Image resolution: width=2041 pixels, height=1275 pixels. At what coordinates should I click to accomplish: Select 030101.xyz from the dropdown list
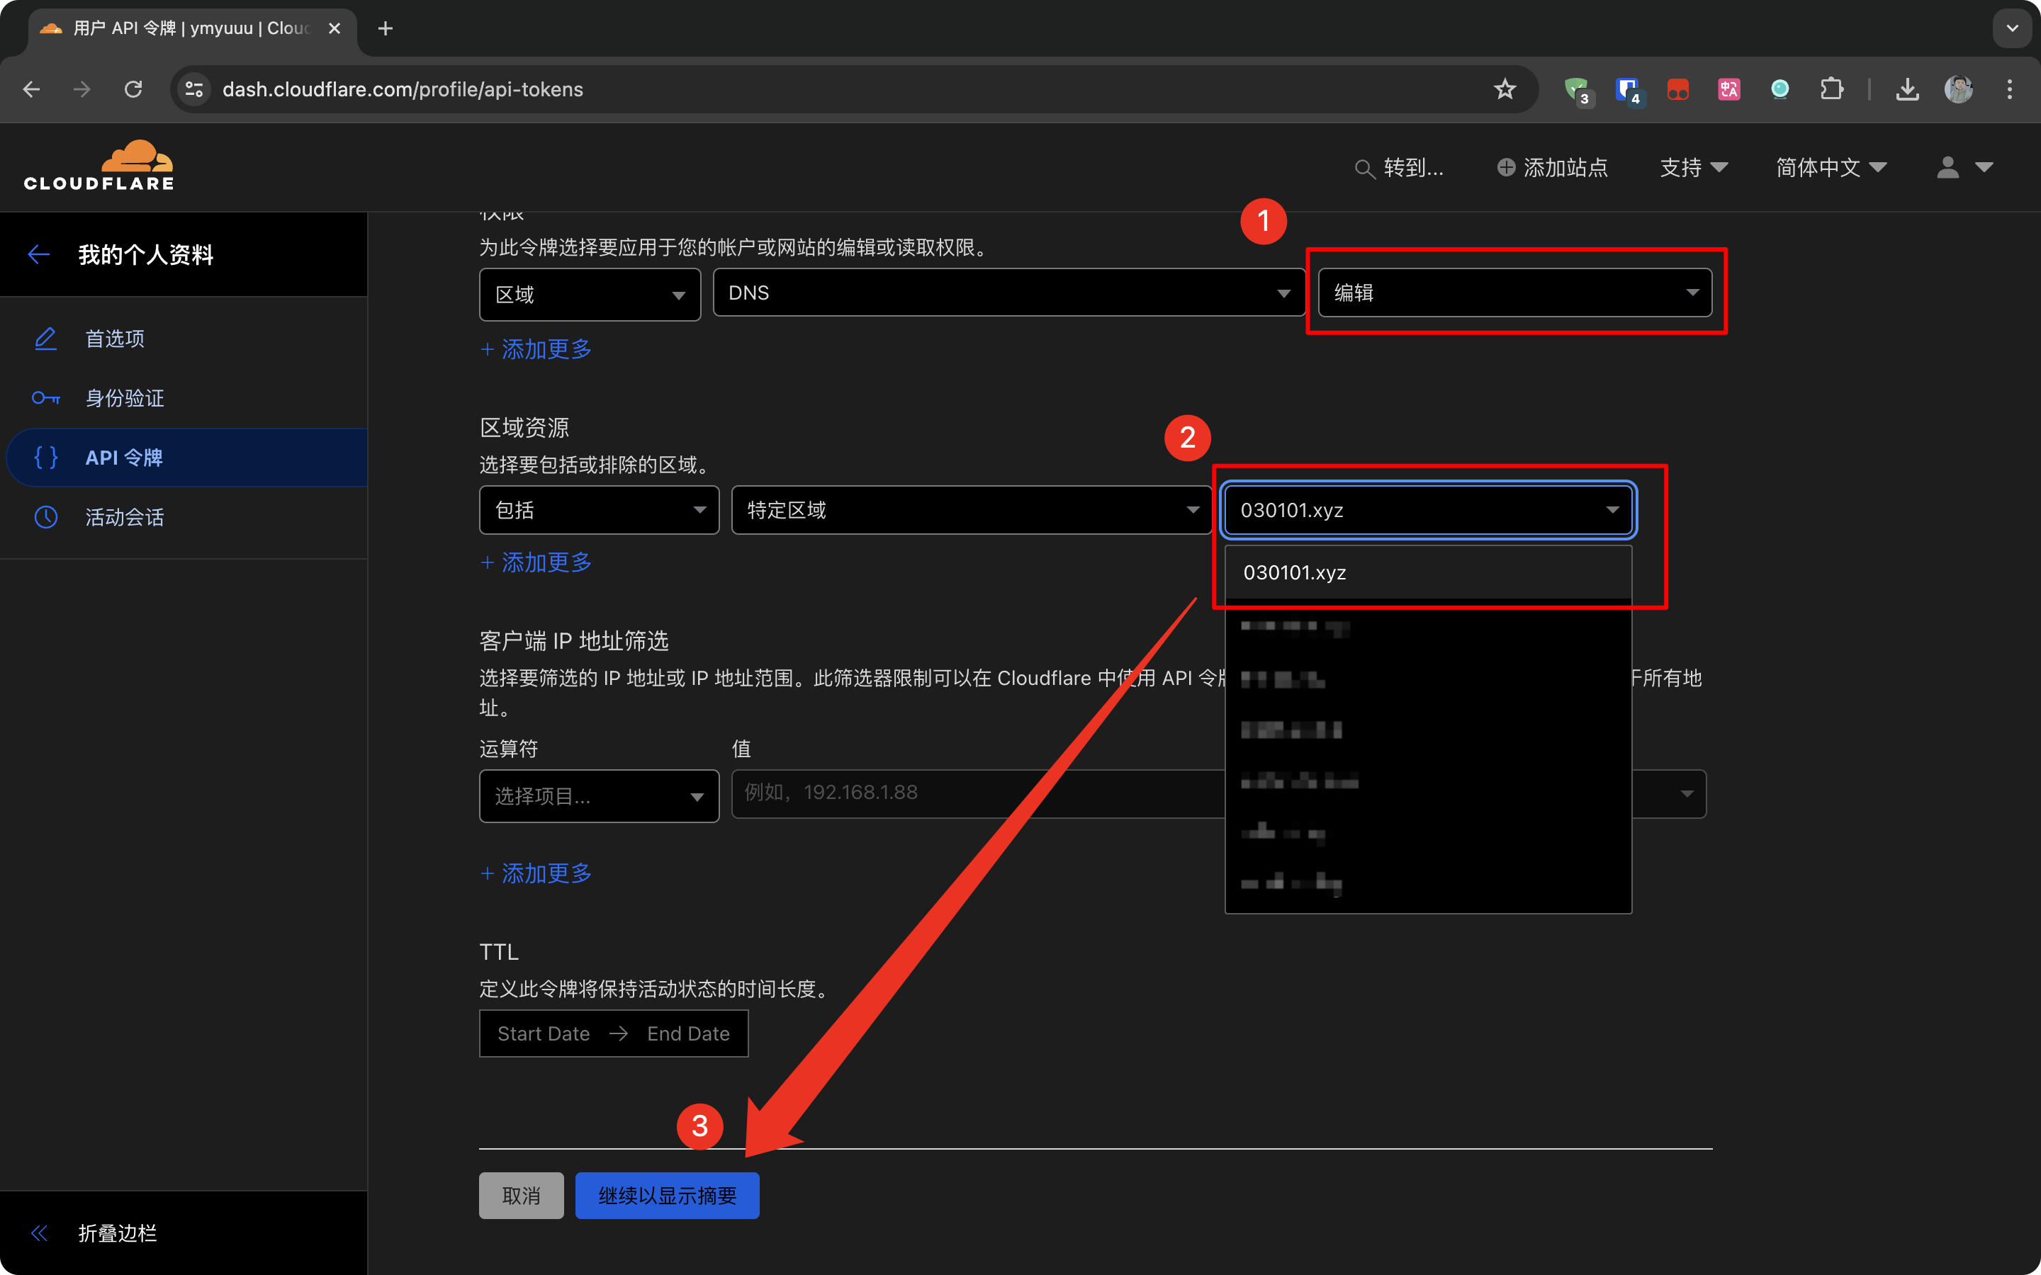pos(1295,572)
